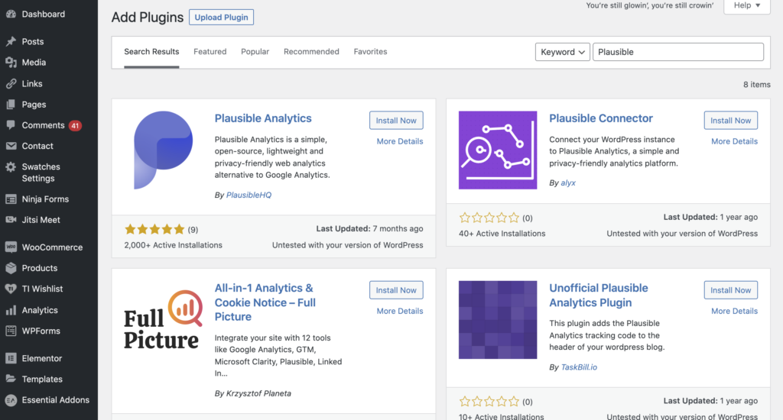This screenshot has width=783, height=420.
Task: Click "40+ Active Installations" text
Action: 502,234
